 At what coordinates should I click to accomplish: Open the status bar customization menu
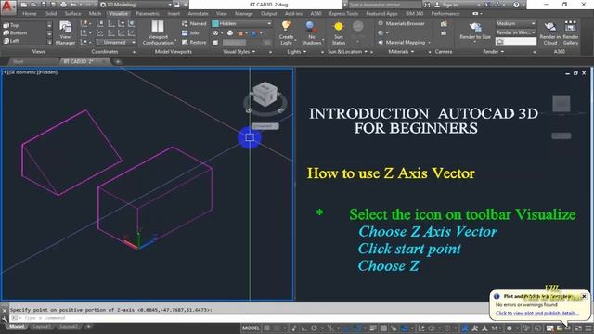588,328
